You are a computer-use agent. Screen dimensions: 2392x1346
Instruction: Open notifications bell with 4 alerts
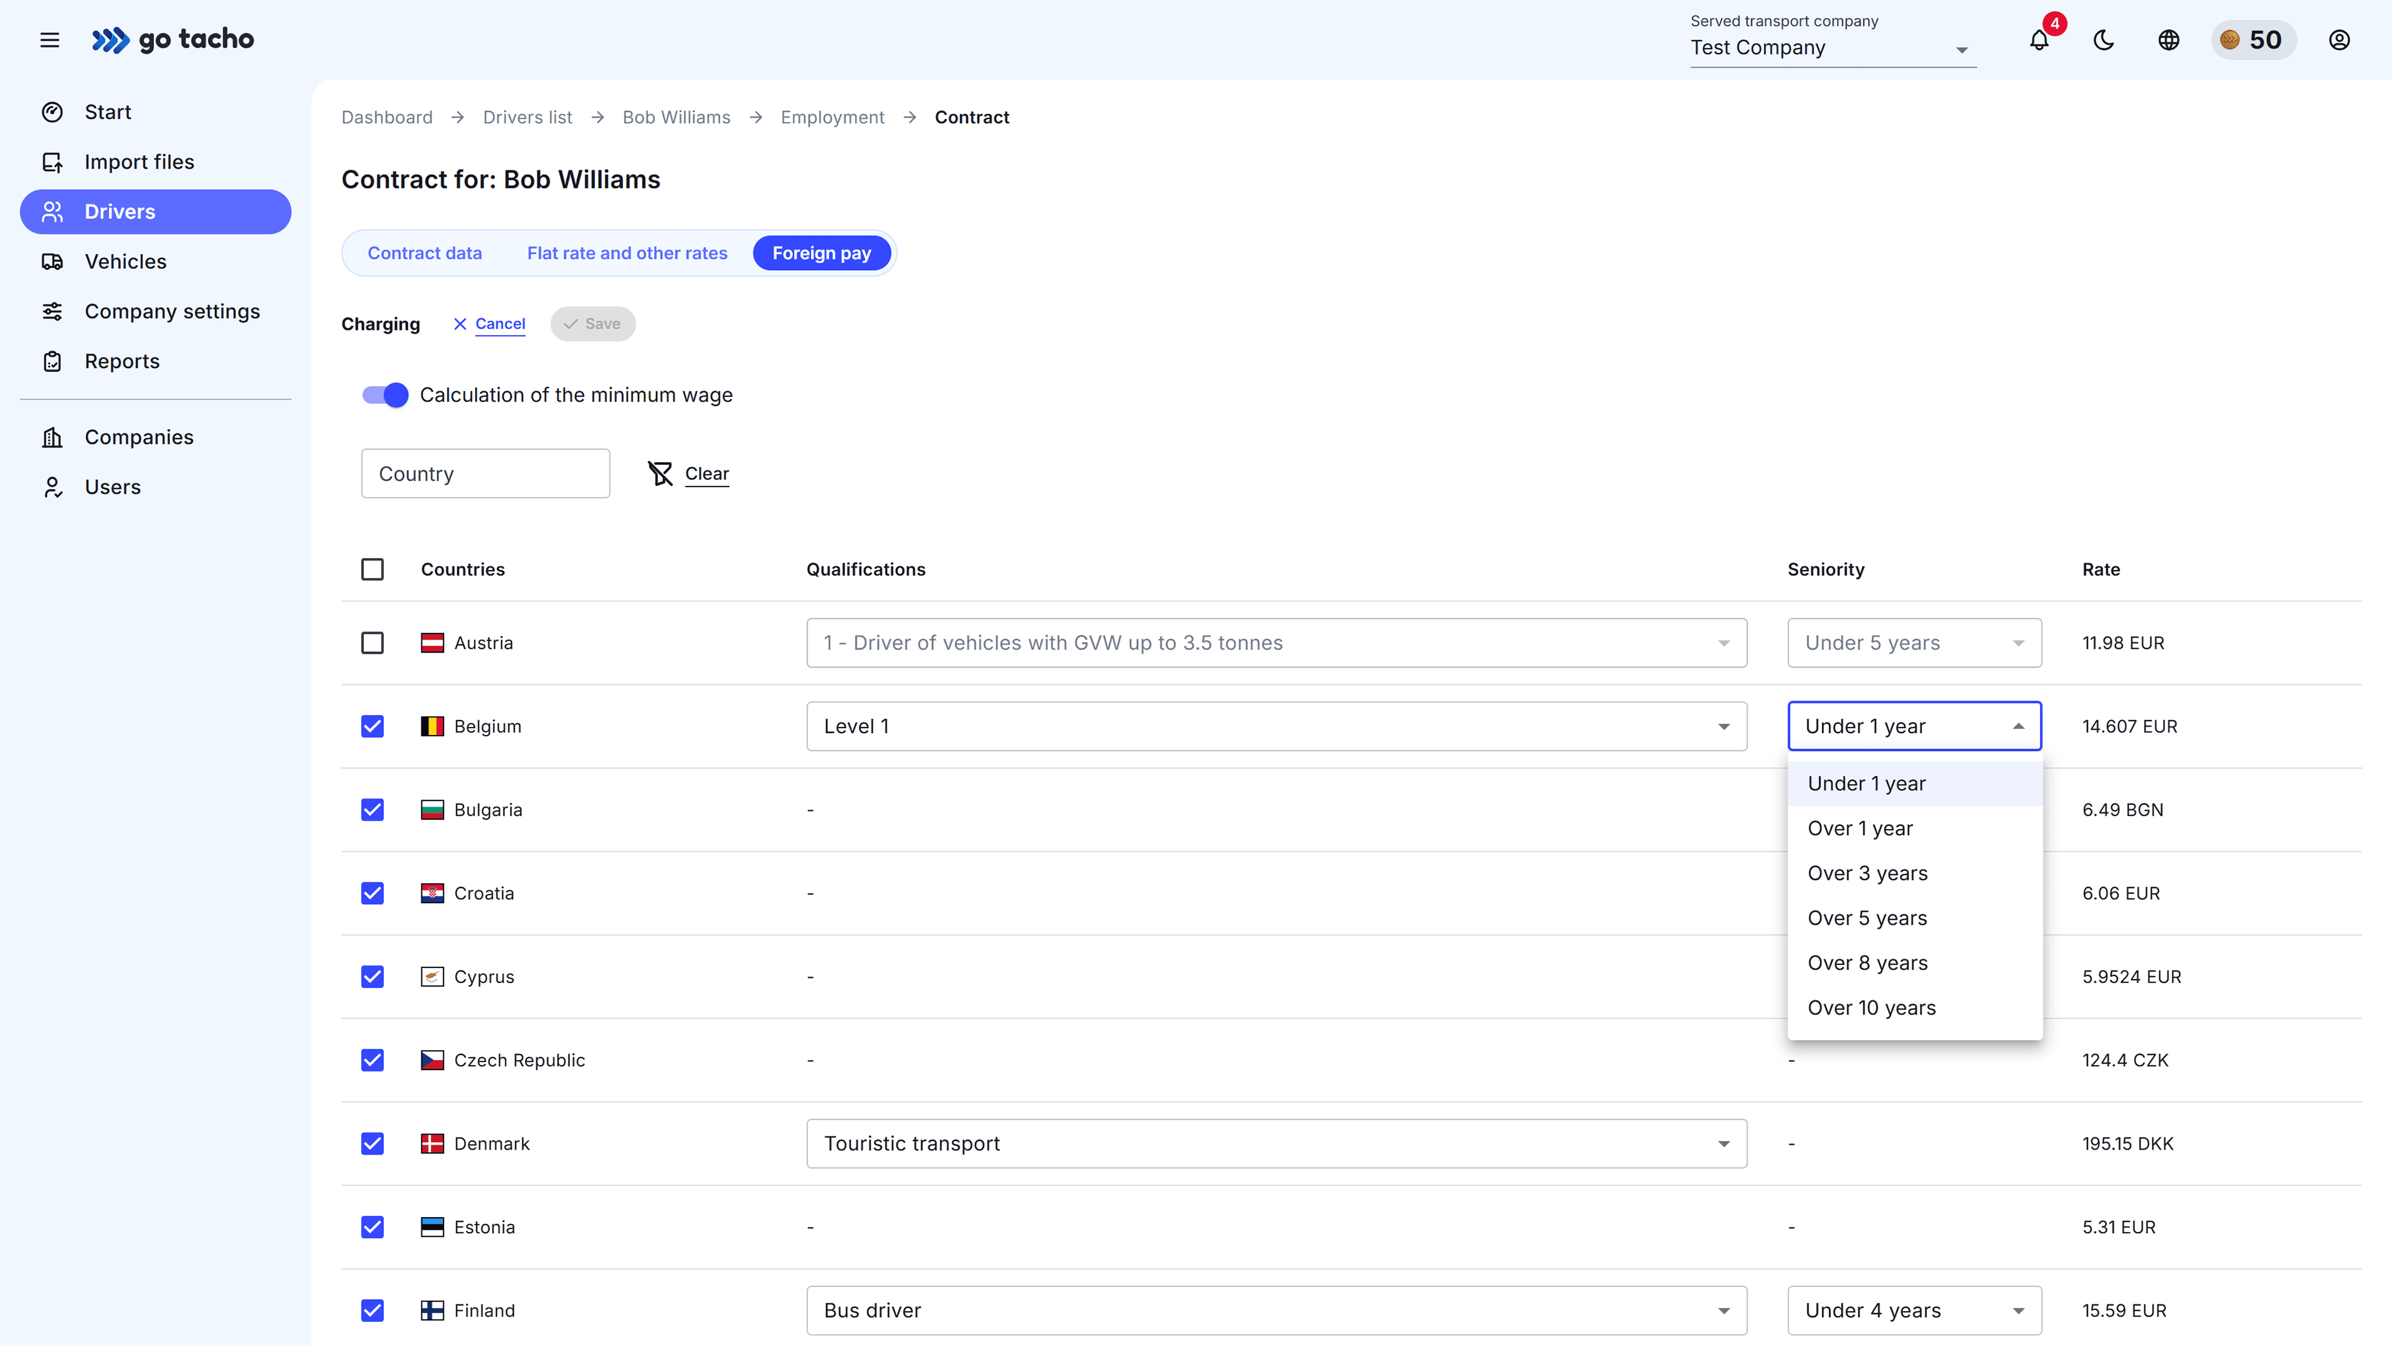pyautogui.click(x=2039, y=40)
